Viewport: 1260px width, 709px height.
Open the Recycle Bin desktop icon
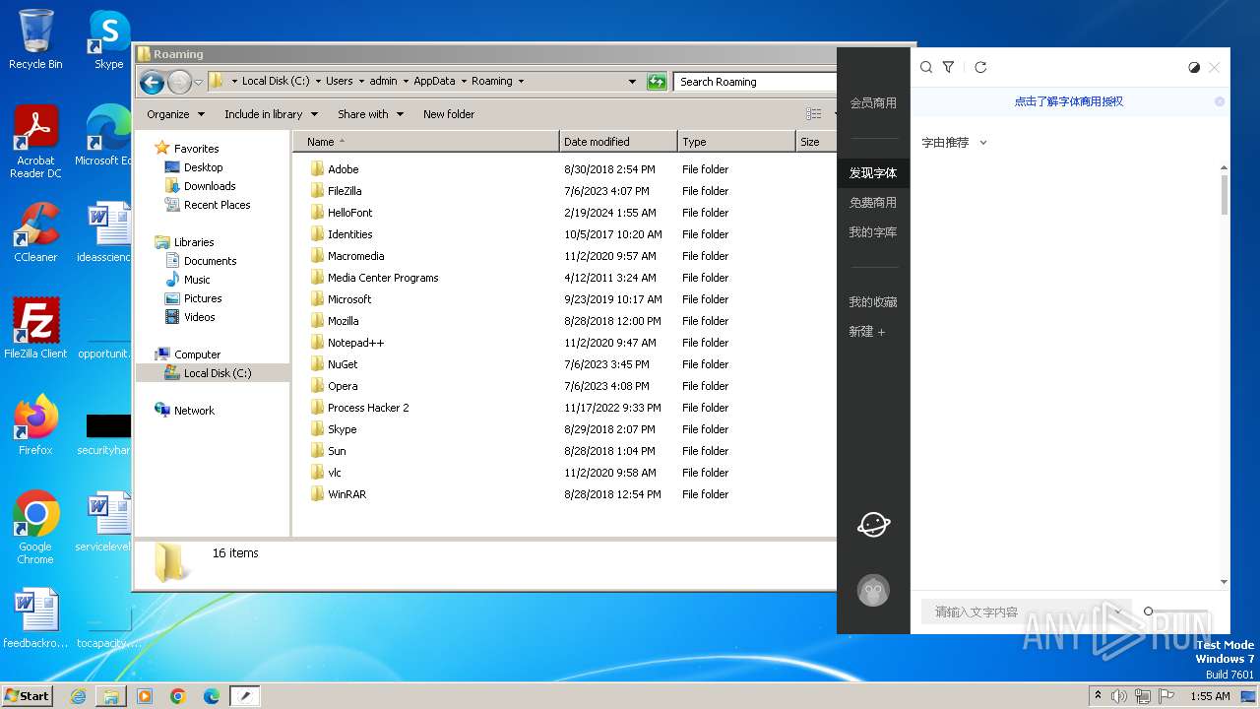[35, 39]
